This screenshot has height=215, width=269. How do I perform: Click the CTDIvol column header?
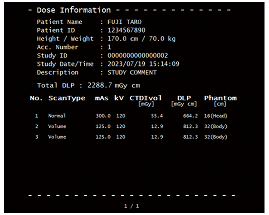(x=146, y=98)
